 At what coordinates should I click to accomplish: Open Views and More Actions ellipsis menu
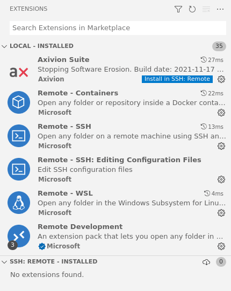[220, 9]
